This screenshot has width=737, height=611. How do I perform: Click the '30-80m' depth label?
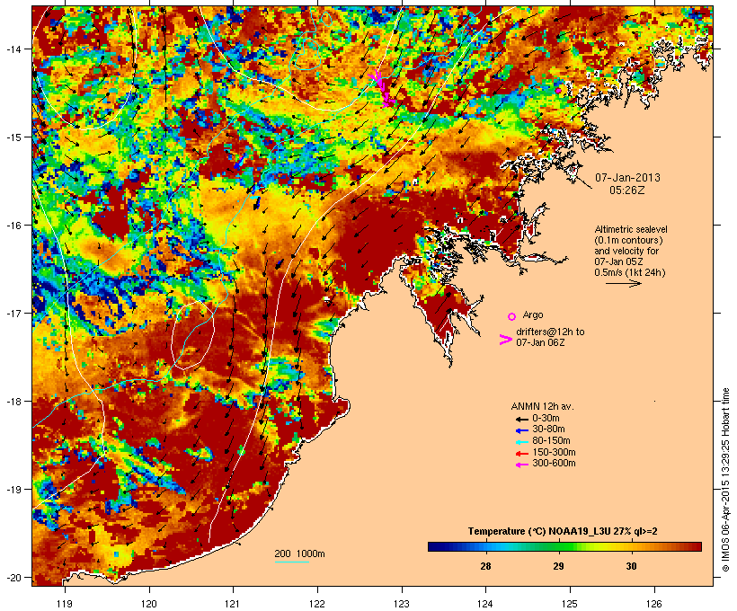click(548, 429)
